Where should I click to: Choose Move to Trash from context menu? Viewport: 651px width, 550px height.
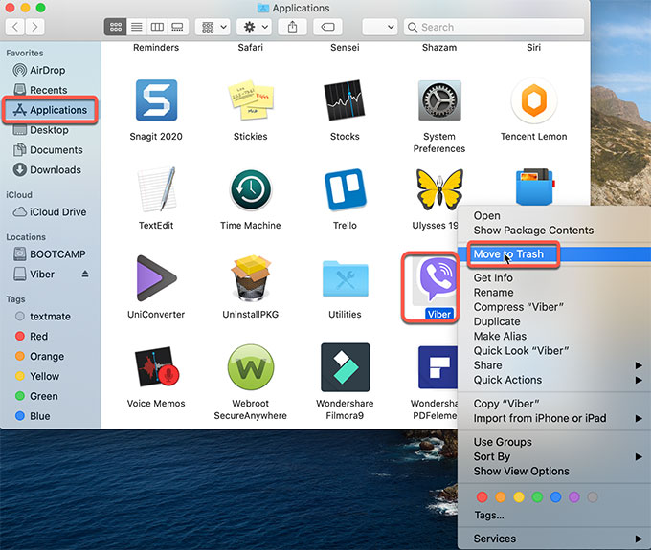coord(554,253)
